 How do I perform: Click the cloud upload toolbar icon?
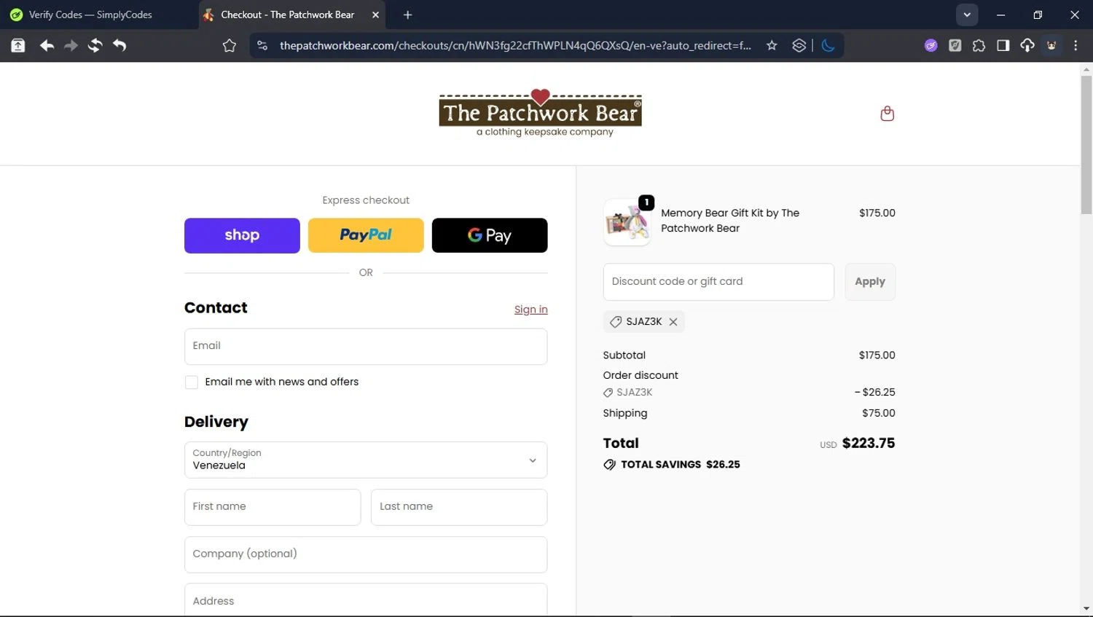pyautogui.click(x=1027, y=46)
